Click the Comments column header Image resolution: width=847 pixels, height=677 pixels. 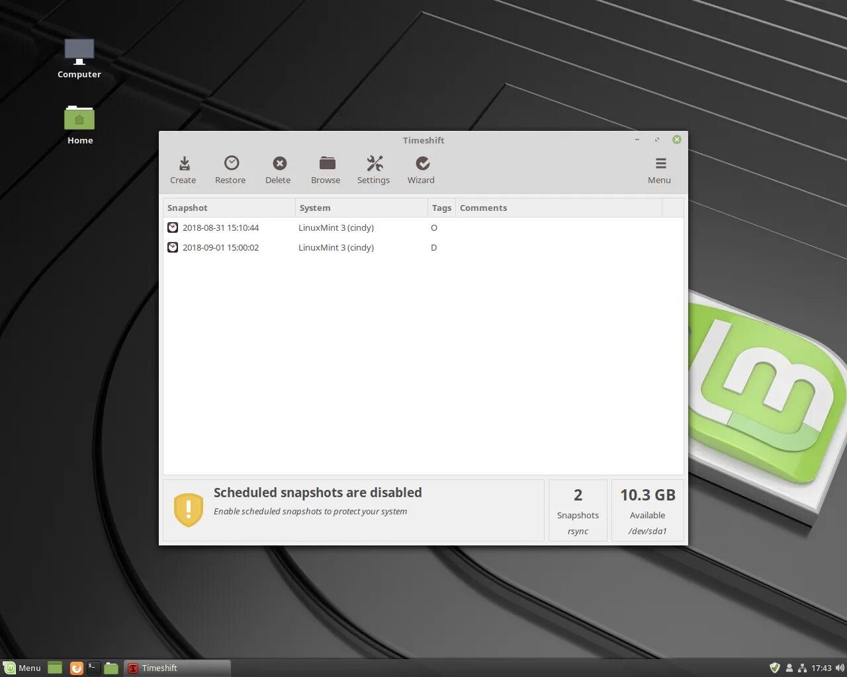pos(558,208)
